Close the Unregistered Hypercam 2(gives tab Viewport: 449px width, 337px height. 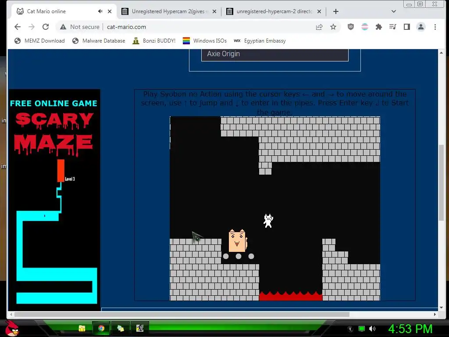point(214,11)
